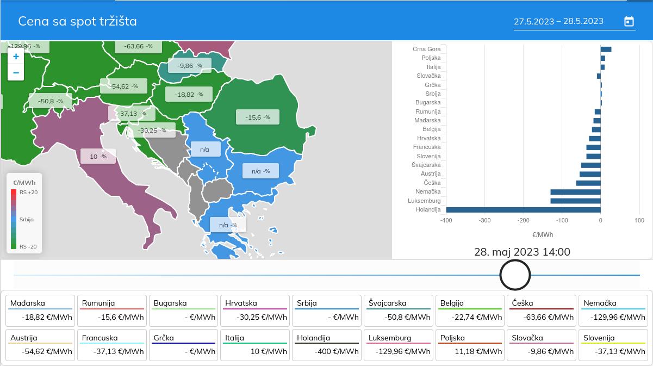Click the red RS +20 legend color

[x=14, y=193]
